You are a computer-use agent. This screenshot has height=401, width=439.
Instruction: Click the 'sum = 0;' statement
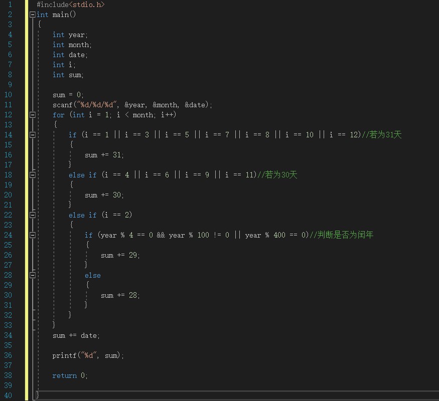tap(68, 95)
